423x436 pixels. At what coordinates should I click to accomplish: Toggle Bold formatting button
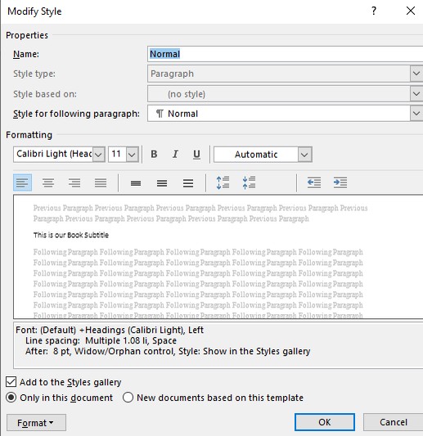[154, 154]
